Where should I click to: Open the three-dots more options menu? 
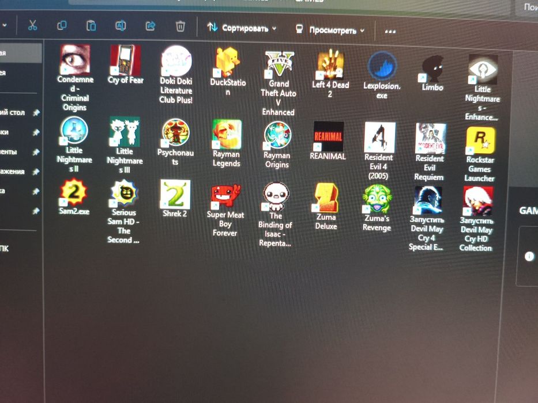(390, 32)
